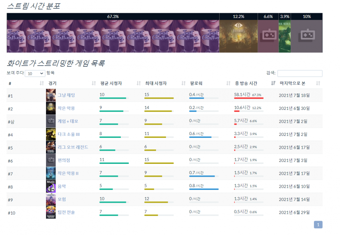Open items-per-page dropdown showing 10

click(35, 74)
